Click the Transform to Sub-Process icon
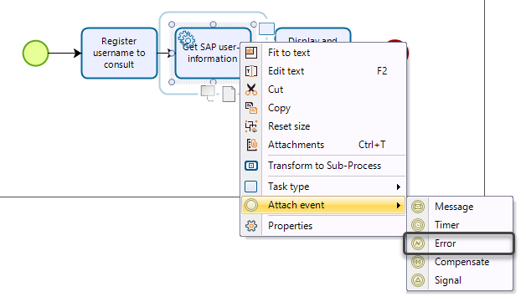 coord(251,166)
